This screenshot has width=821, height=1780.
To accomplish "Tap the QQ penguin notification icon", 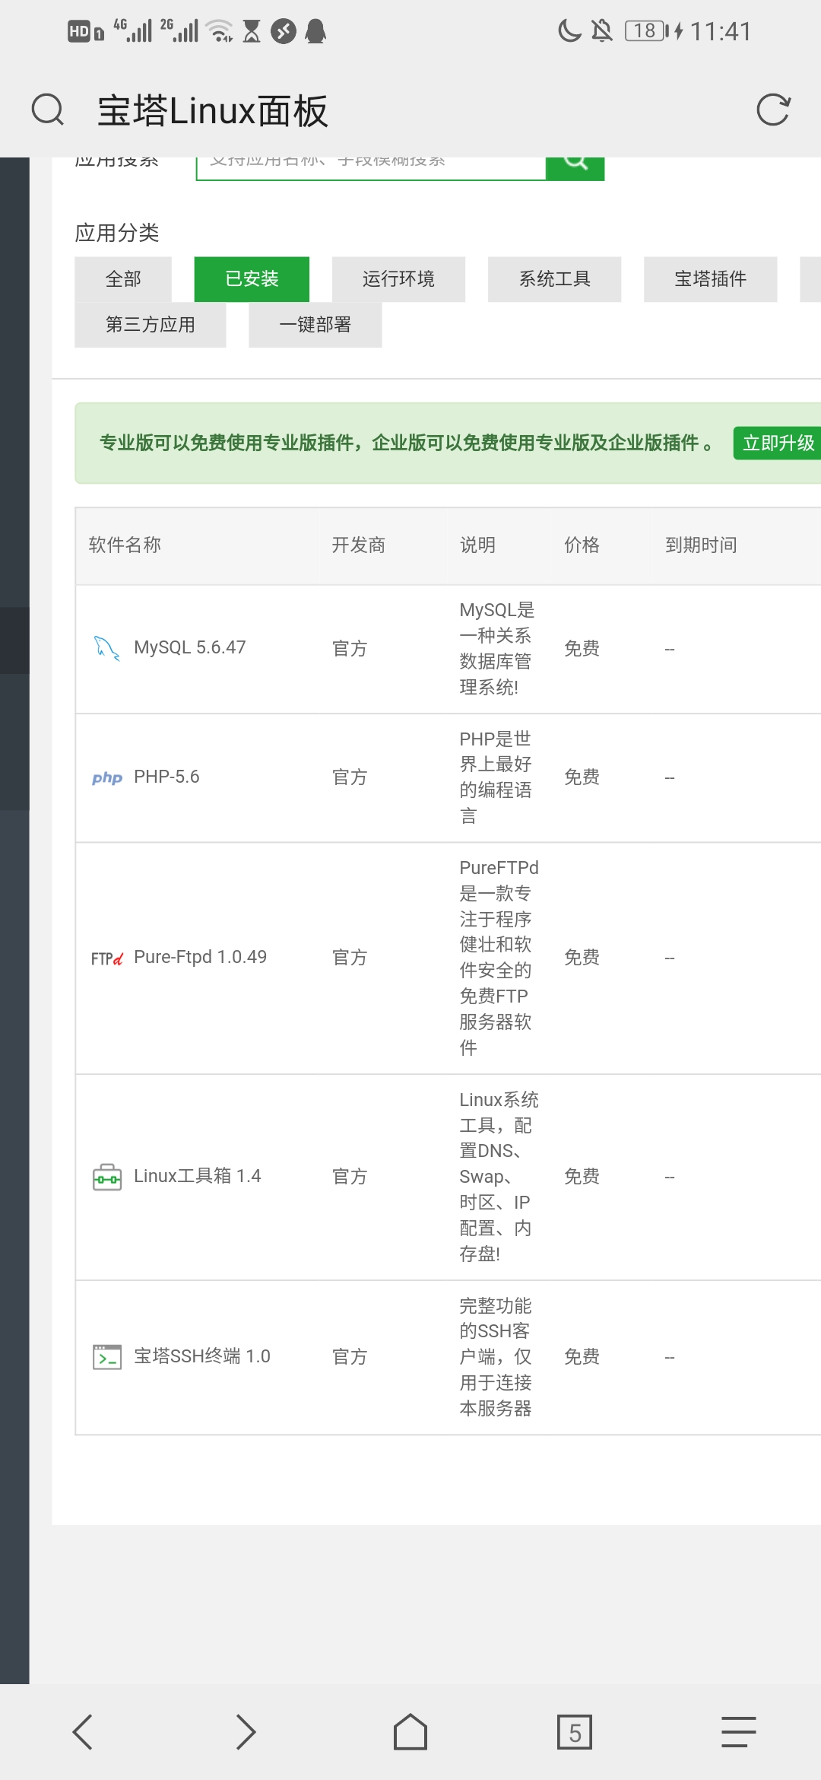I will click(x=315, y=31).
